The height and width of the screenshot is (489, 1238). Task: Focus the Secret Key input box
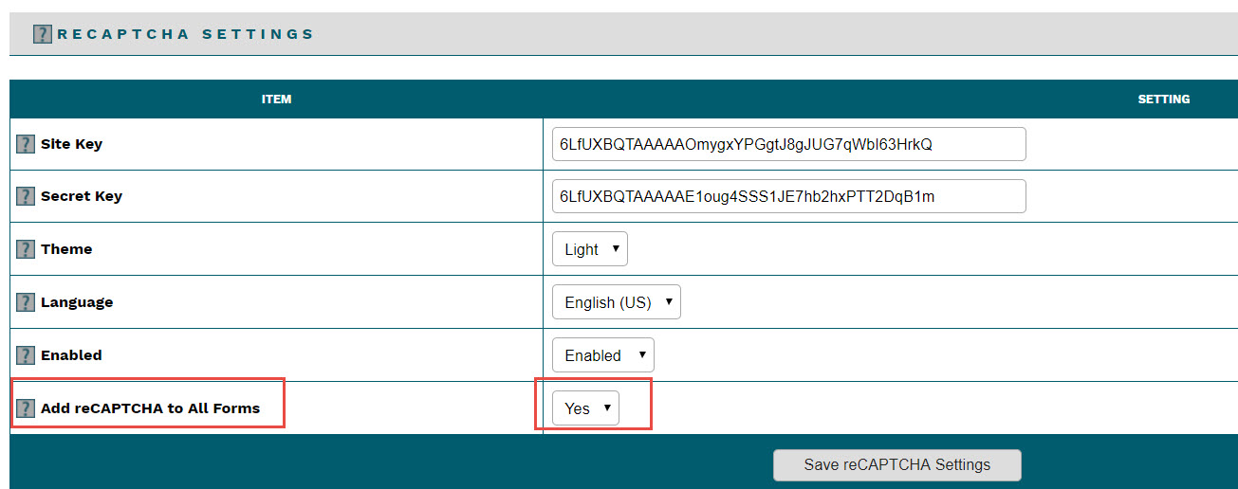point(788,196)
